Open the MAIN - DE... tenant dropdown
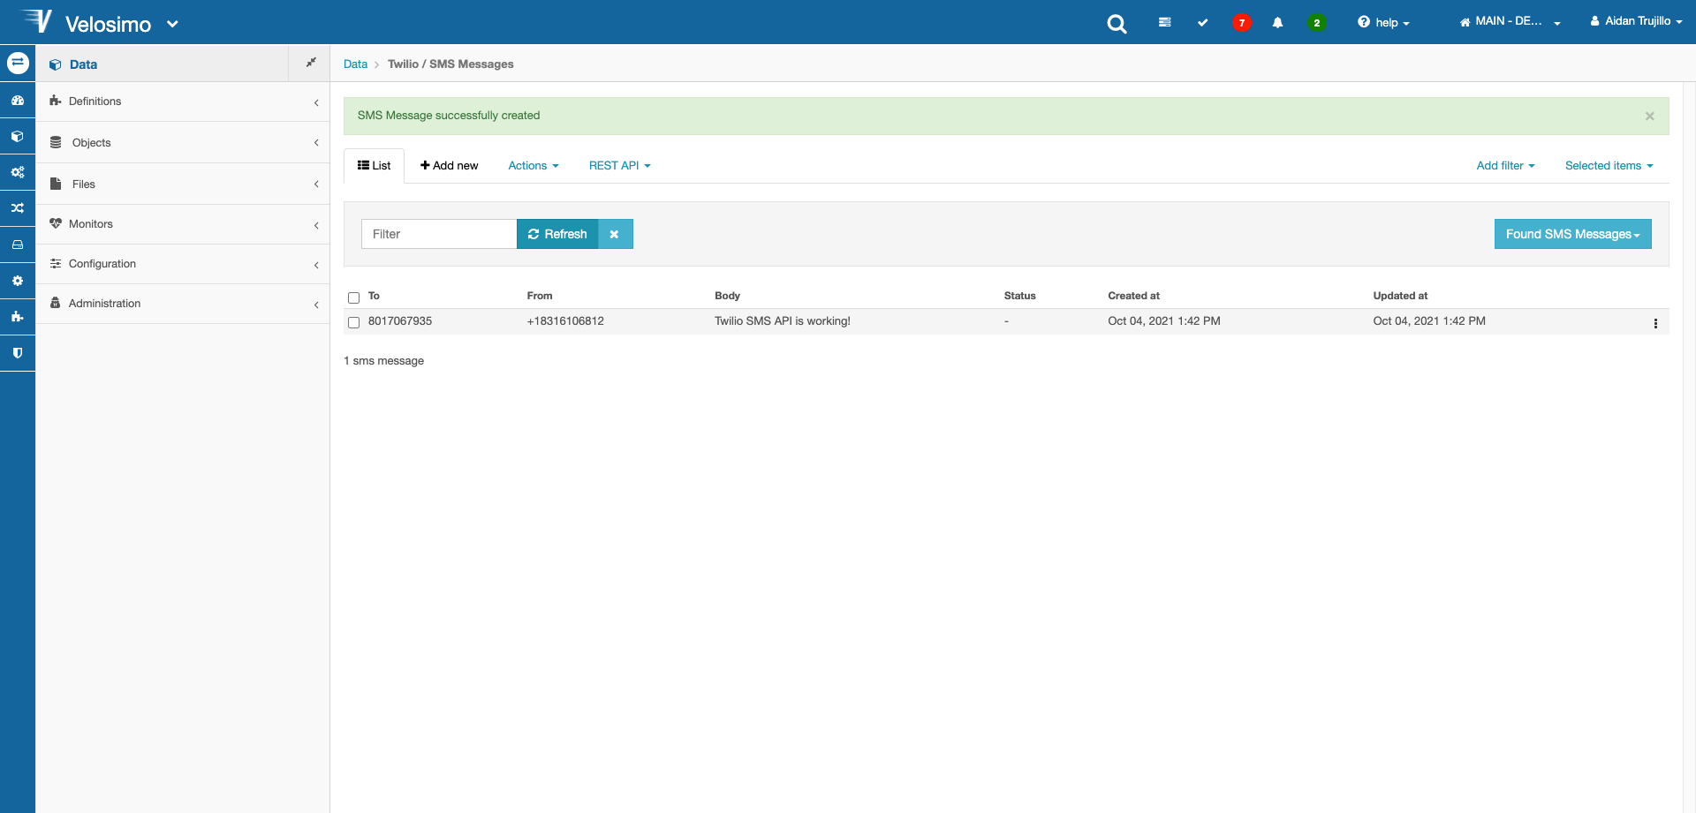This screenshot has width=1696, height=813. [1510, 21]
